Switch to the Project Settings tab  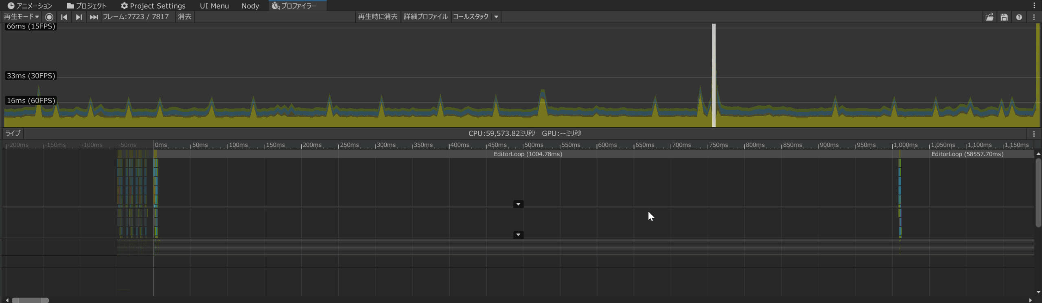[153, 6]
